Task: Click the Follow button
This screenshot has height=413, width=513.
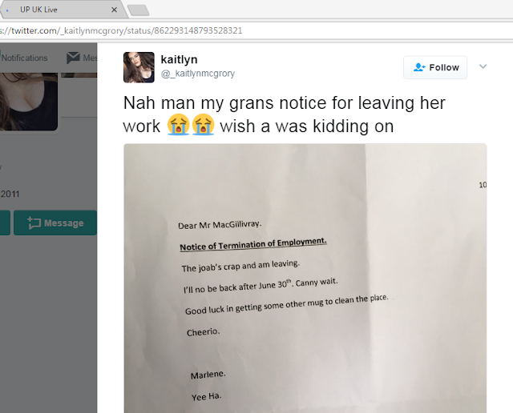Action: (435, 67)
